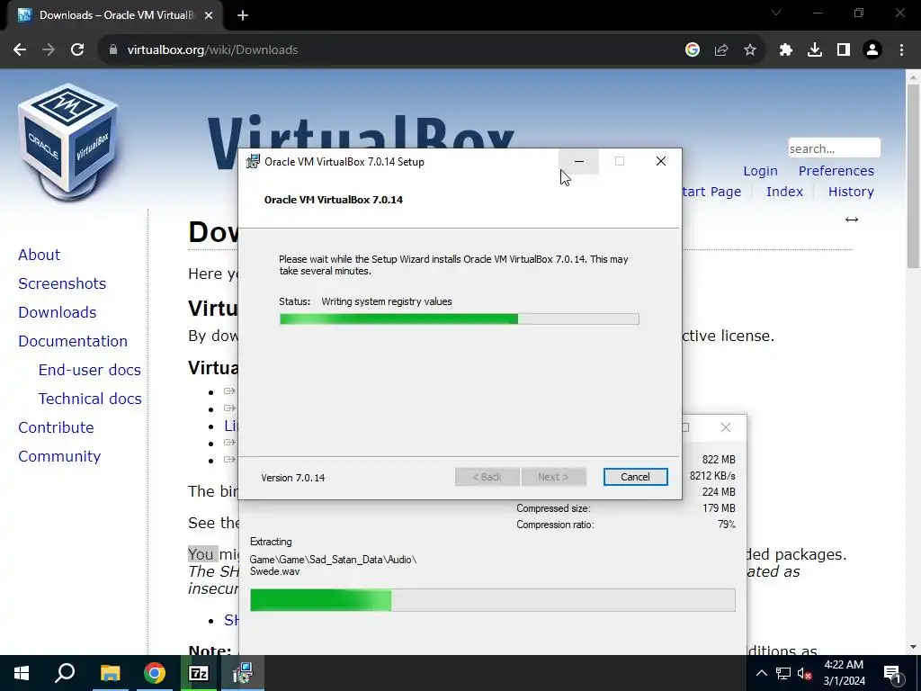Close the 7-Zip extracting window
This screenshot has width=921, height=691.
pyautogui.click(x=726, y=427)
